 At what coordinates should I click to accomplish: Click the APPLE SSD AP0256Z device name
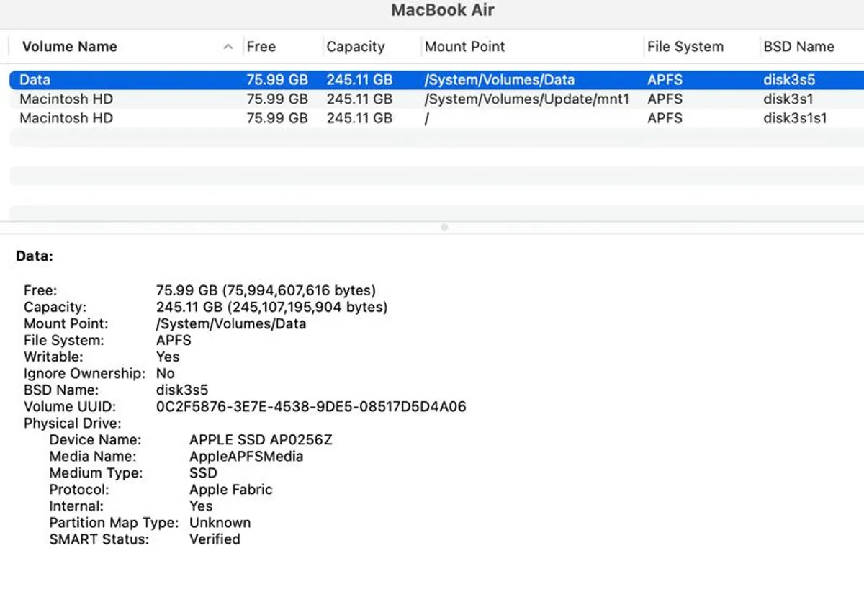pos(261,440)
